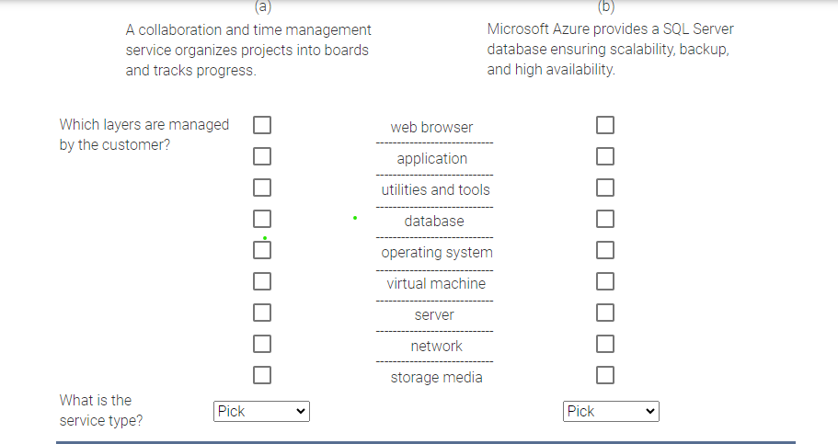The image size is (838, 444).
Task: Mark virtual machine checkbox for scenario (a)
Action: coord(262,281)
